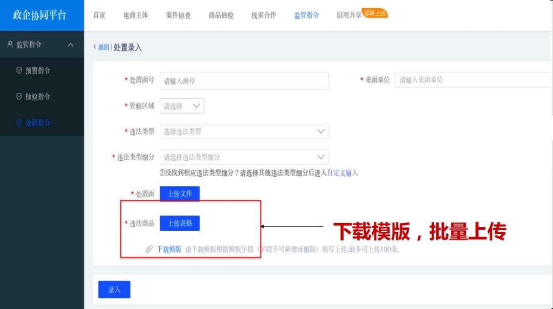This screenshot has width=553, height=309.
Task: Click the 返回 back arrow icon
Action: [95, 47]
